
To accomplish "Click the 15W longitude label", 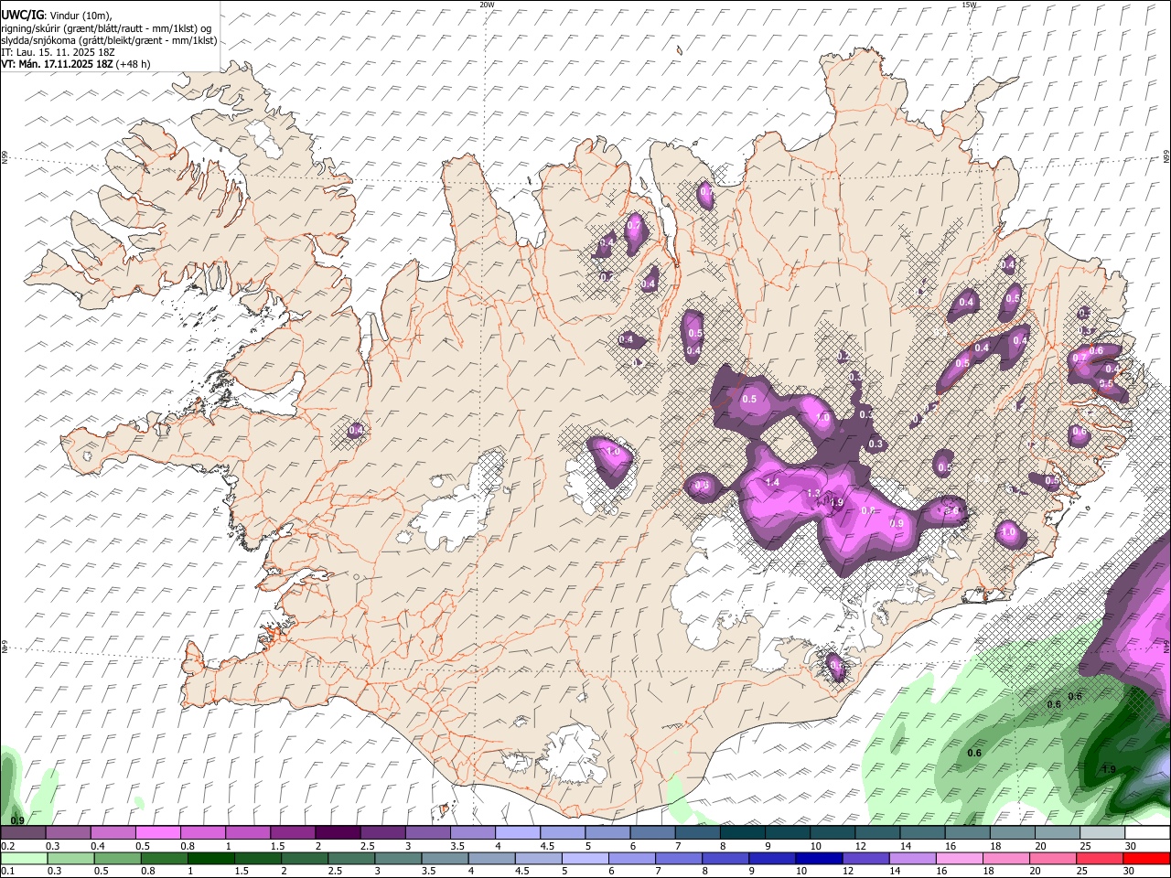I will (x=970, y=5).
